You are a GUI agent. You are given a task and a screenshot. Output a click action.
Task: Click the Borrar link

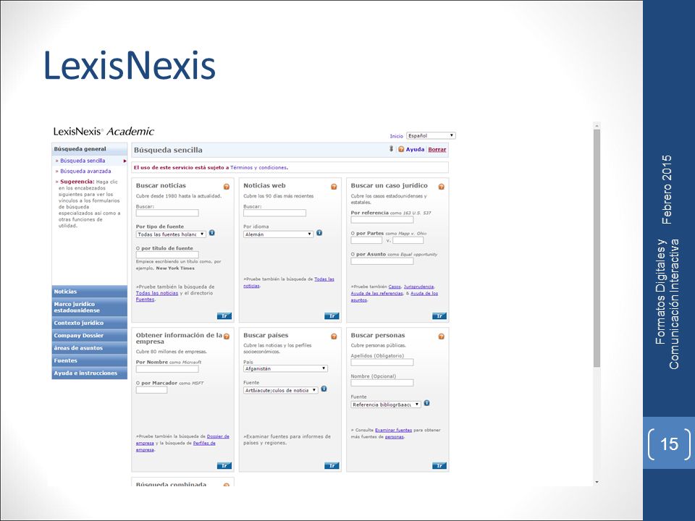click(x=437, y=149)
